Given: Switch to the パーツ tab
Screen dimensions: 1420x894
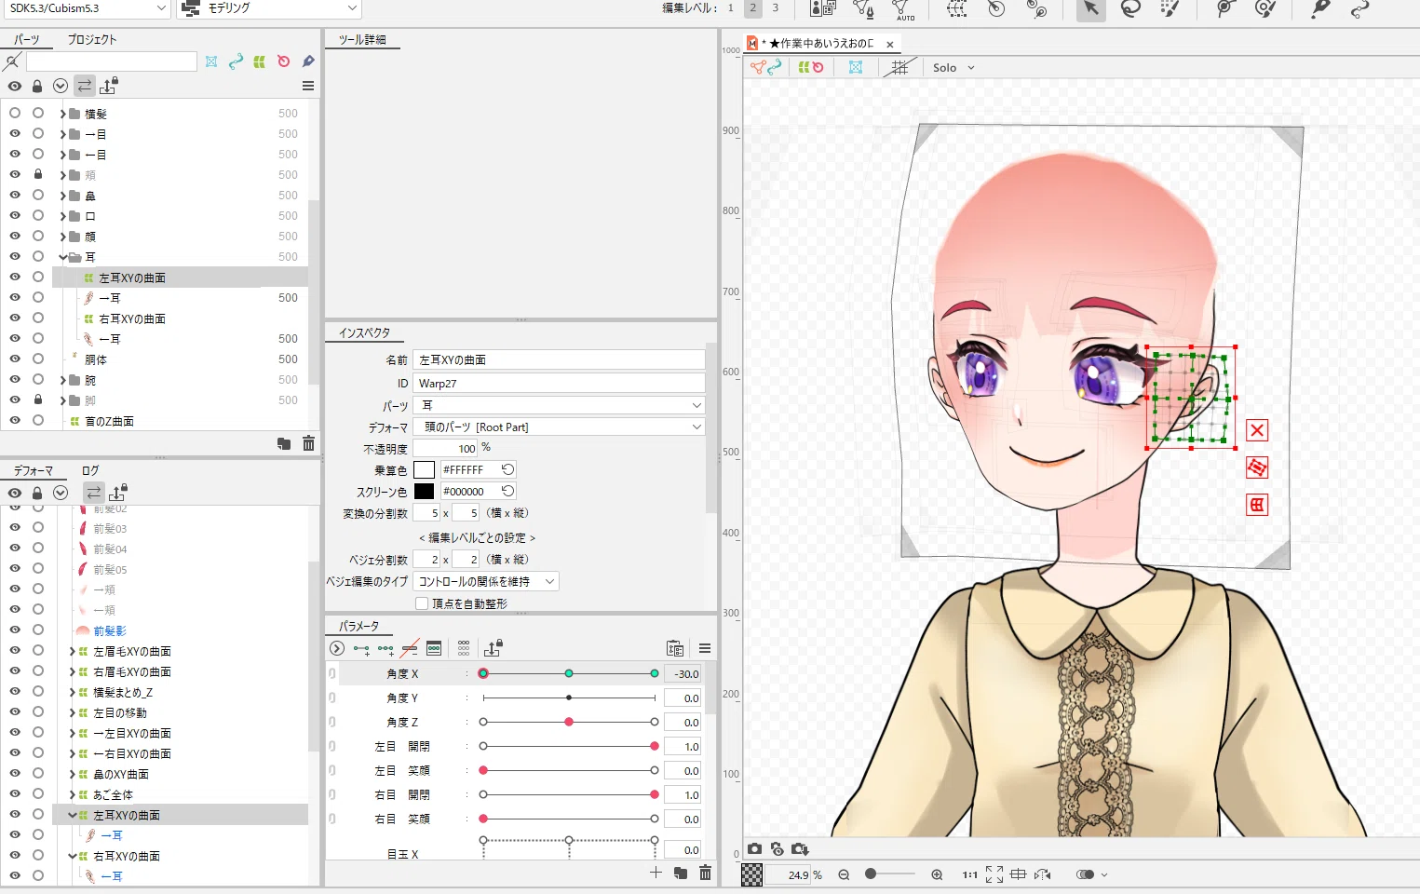Looking at the screenshot, I should coord(26,39).
